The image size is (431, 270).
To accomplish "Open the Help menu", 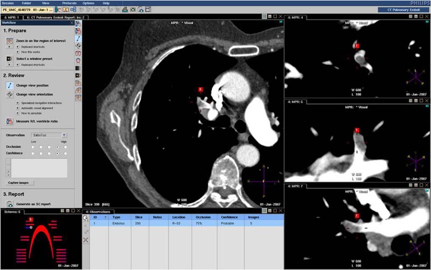I will (106, 3).
